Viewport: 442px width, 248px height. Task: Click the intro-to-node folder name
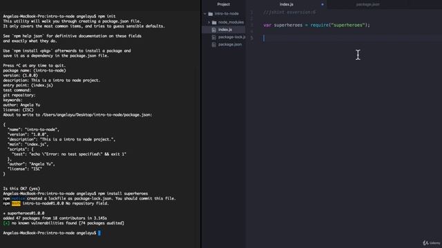(227, 14)
